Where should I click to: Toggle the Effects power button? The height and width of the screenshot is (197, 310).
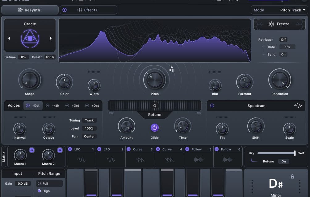(65, 10)
